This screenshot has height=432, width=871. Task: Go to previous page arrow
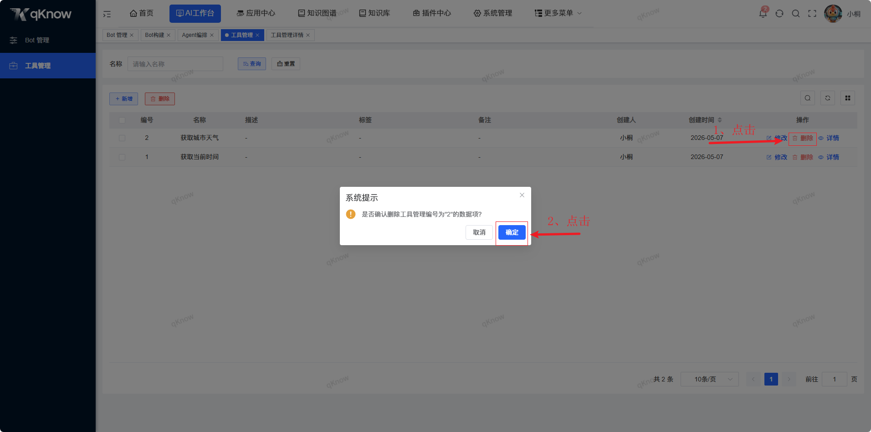[753, 379]
